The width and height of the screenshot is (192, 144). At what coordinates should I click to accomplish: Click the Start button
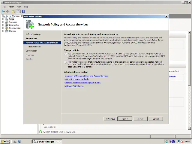[5, 142]
